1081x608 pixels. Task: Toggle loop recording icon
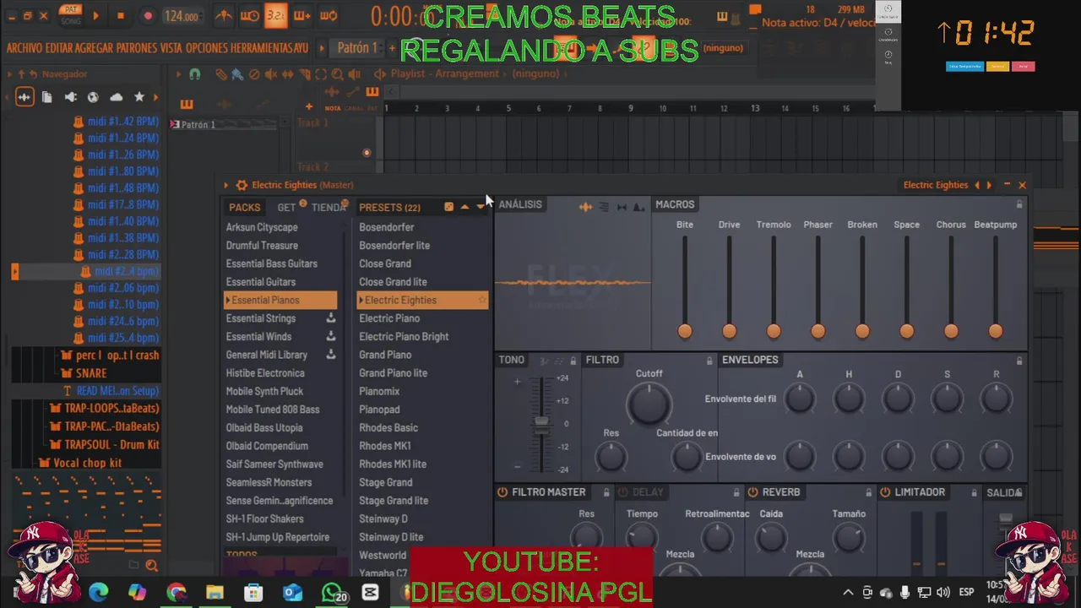click(329, 16)
